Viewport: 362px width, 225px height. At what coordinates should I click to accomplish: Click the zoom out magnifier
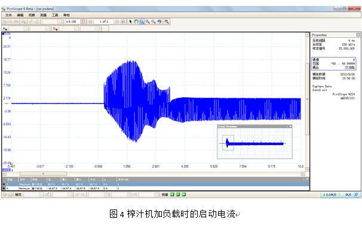coord(154,21)
